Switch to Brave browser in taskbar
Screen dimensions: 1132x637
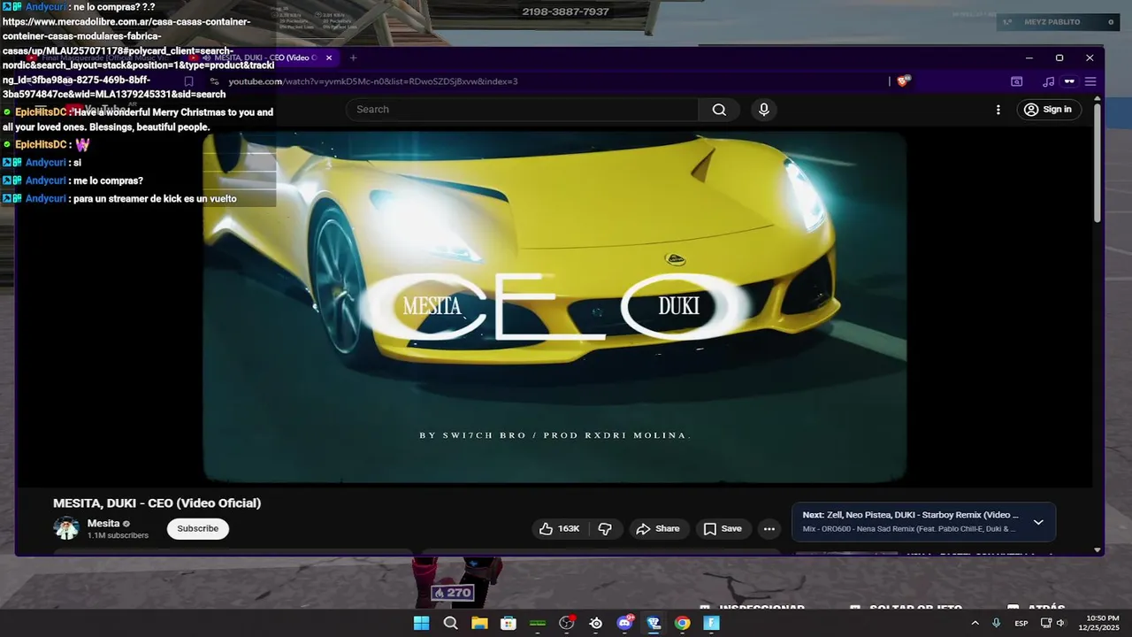[x=654, y=623]
